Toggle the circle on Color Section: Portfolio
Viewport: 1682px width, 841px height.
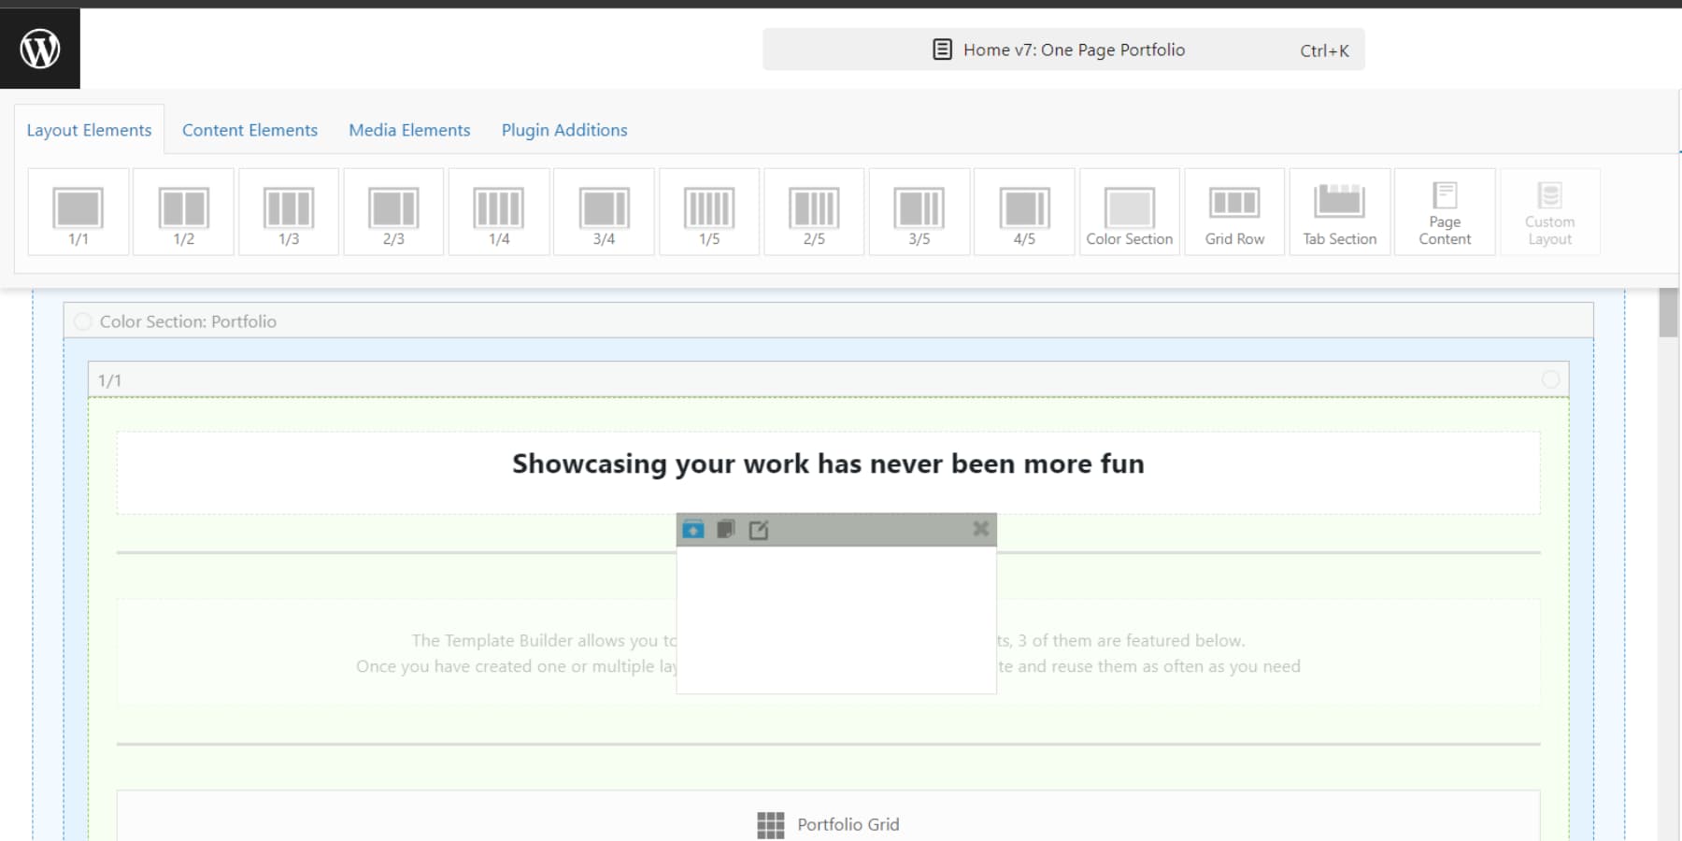point(83,321)
